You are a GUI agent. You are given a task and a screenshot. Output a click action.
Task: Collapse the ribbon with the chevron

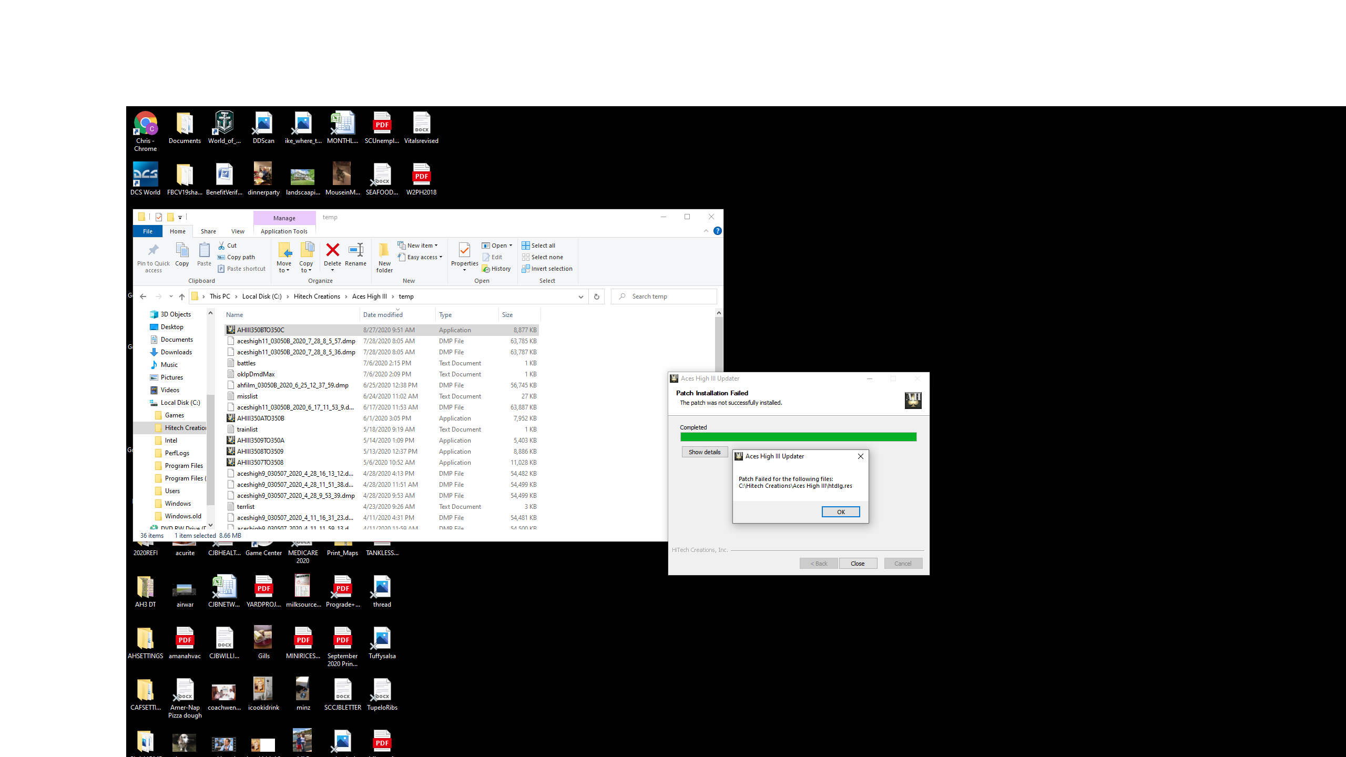706,231
